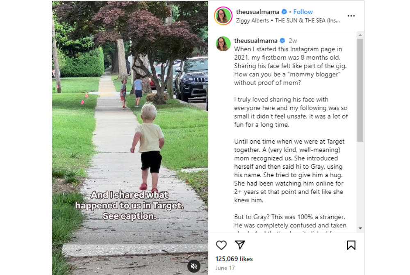Pause the toddler sidewalk video
This screenshot has width=410, height=275.
click(x=130, y=138)
